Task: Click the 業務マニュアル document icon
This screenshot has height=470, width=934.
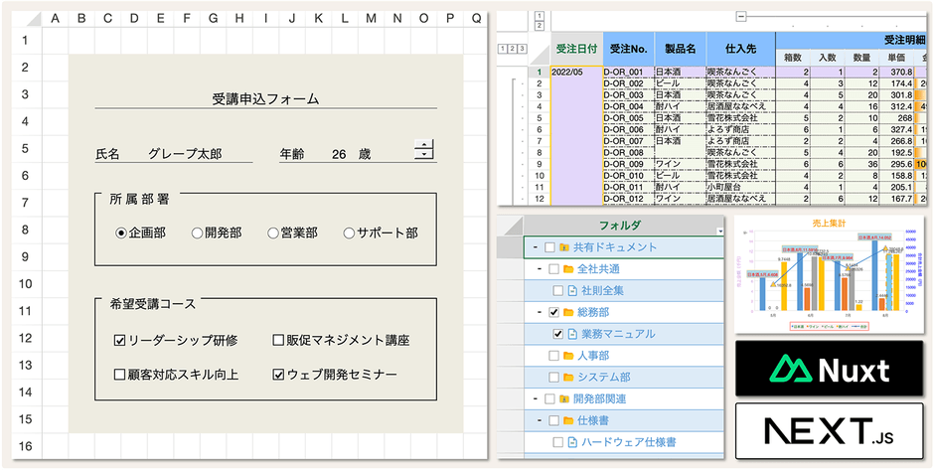Action: pyautogui.click(x=571, y=333)
